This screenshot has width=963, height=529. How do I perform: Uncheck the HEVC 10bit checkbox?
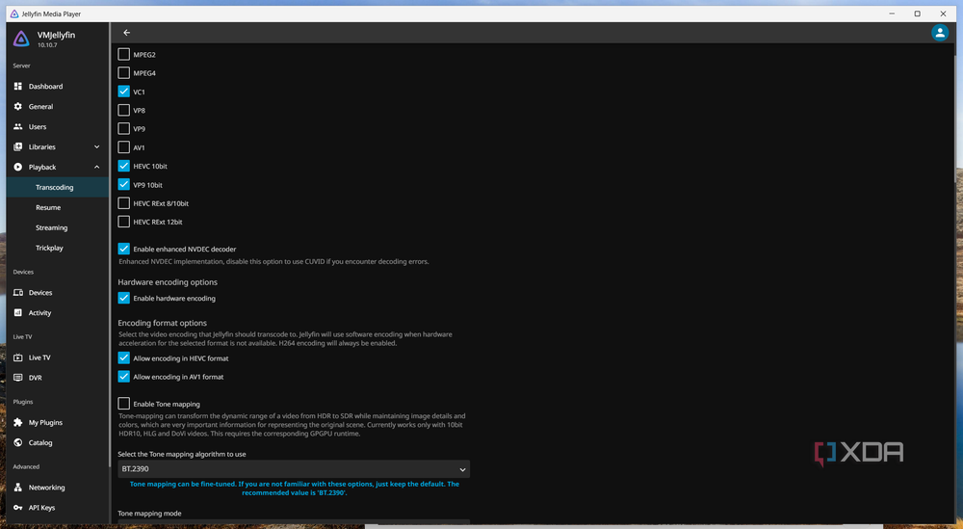[x=123, y=166]
